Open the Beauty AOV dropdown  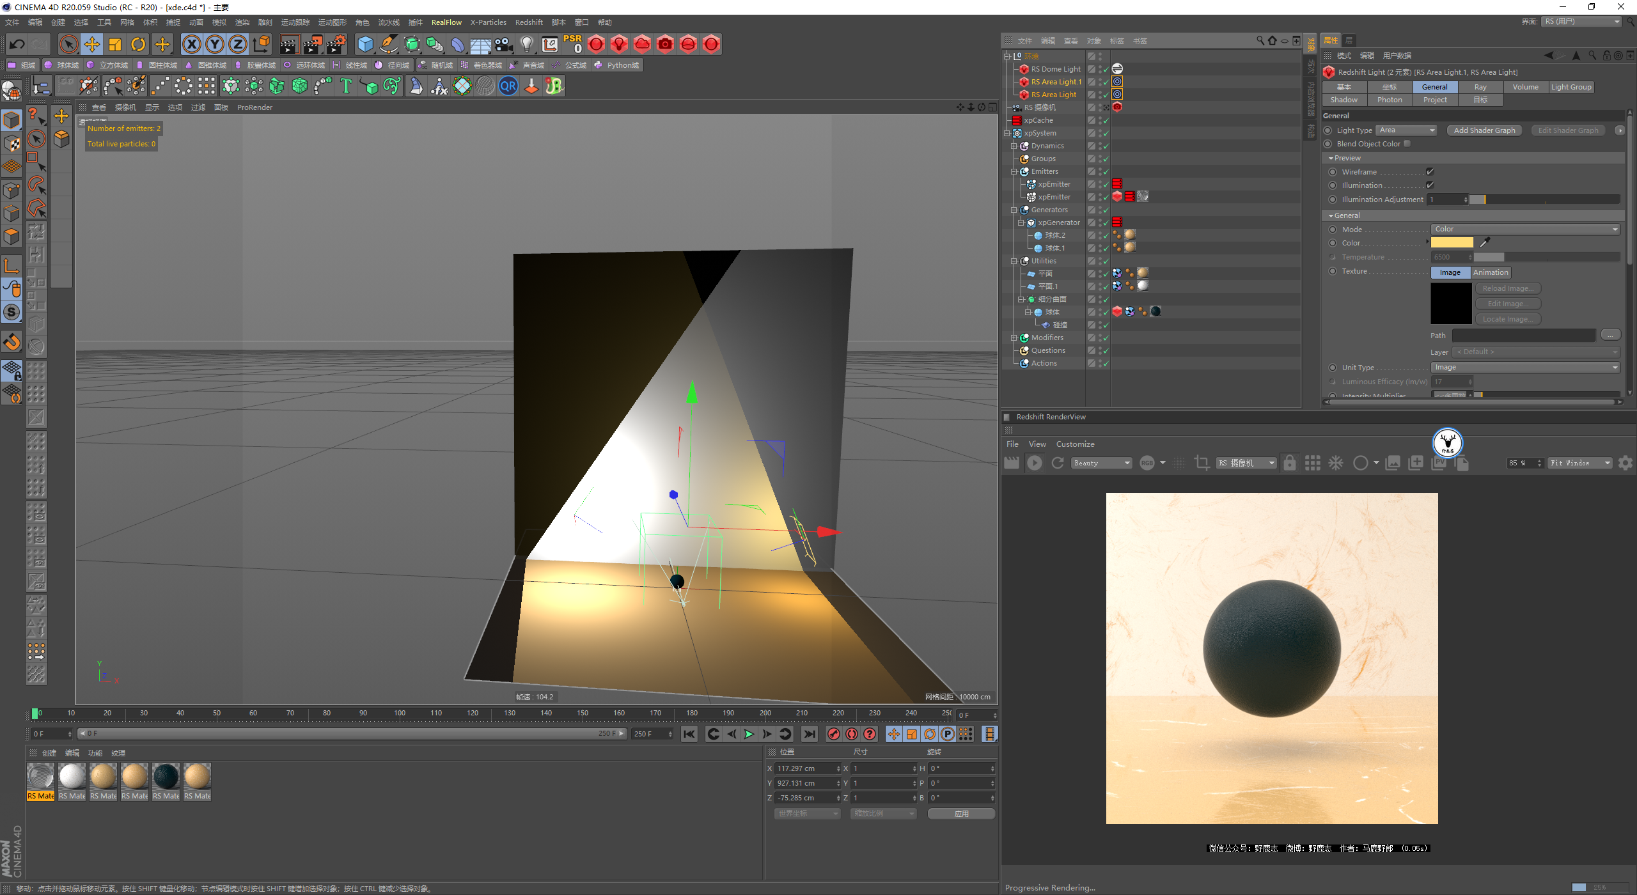1101,463
